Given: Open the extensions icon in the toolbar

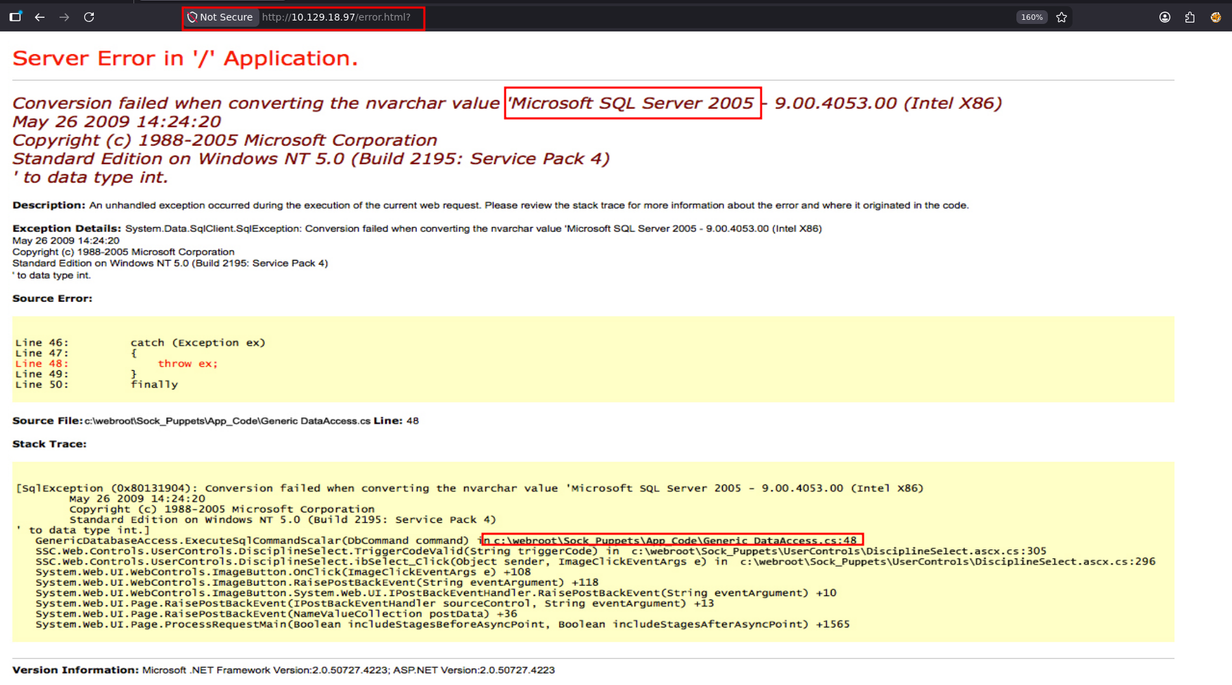Looking at the screenshot, I should pyautogui.click(x=1190, y=17).
